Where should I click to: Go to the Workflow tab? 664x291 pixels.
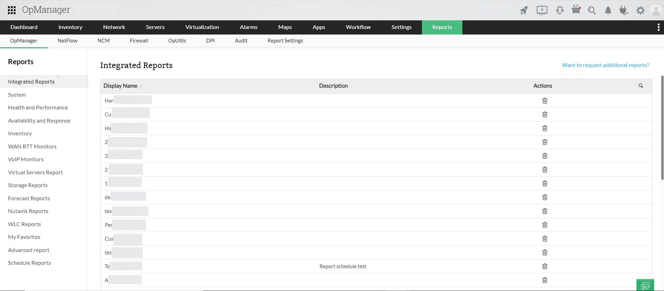358,27
